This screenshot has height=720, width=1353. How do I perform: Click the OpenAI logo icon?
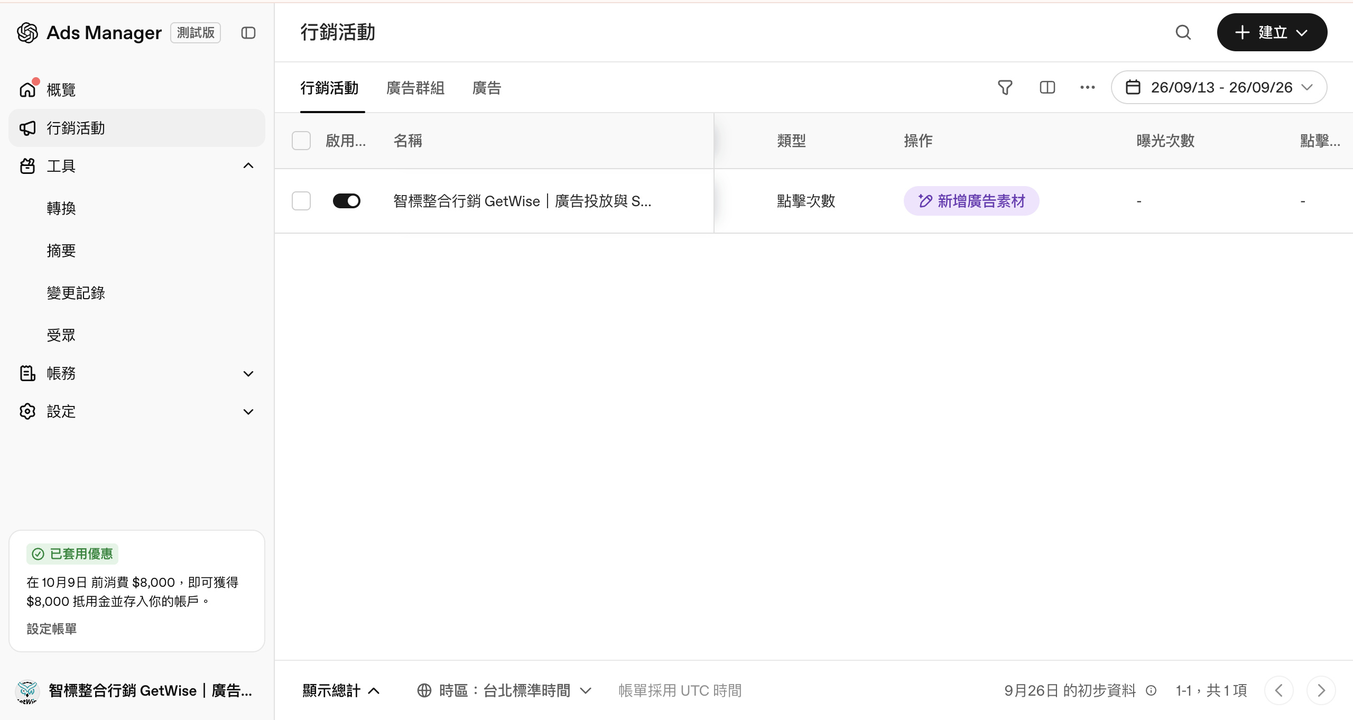pyautogui.click(x=27, y=33)
